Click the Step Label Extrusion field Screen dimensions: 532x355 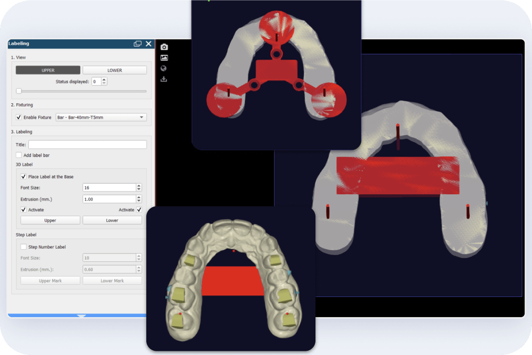click(109, 269)
